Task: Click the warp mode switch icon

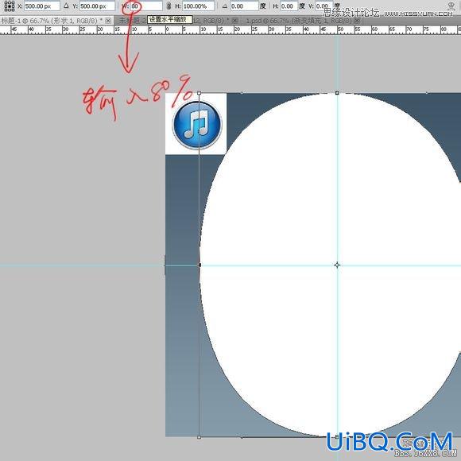Action: coord(451,6)
